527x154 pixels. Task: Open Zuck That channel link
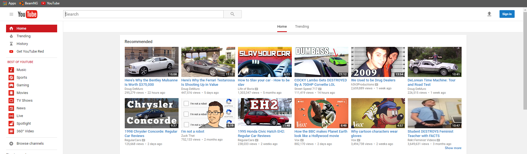[188, 136]
